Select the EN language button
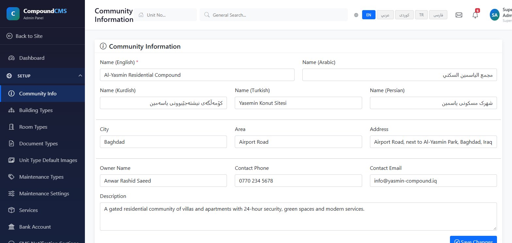The height and width of the screenshot is (243, 512). pyautogui.click(x=369, y=15)
